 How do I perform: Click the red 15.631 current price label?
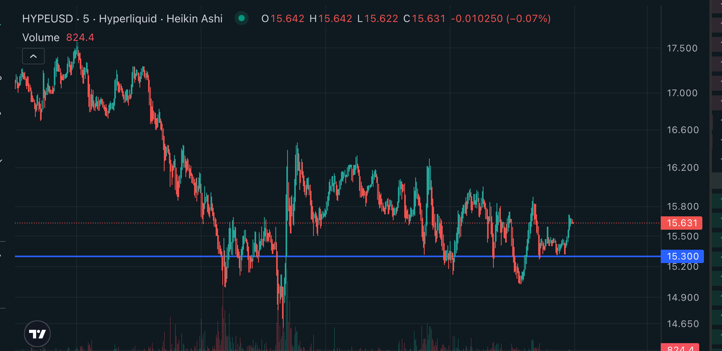click(682, 223)
